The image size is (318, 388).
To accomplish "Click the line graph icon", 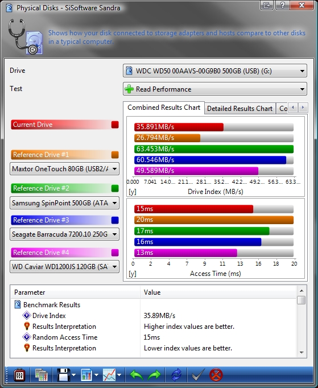I will point(109,375).
